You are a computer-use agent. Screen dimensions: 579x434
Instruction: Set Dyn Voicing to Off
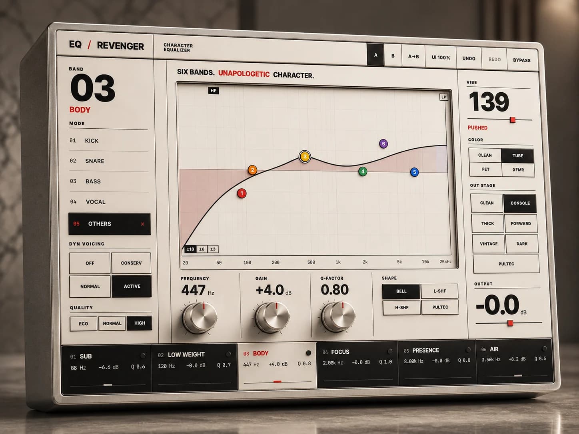(90, 263)
